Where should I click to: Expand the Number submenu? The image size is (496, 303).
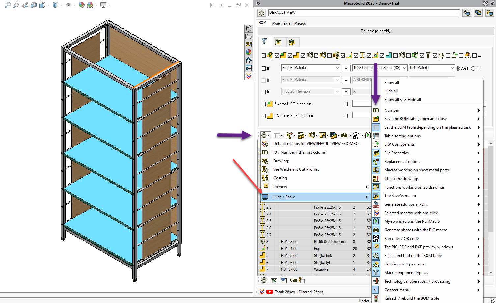[427, 110]
